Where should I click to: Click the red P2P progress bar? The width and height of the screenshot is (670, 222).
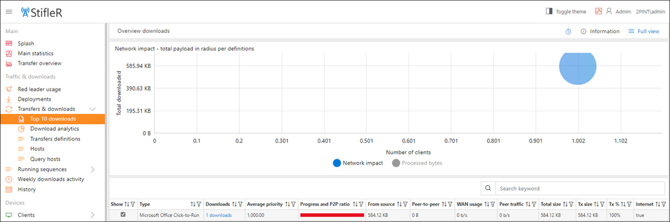point(332,215)
